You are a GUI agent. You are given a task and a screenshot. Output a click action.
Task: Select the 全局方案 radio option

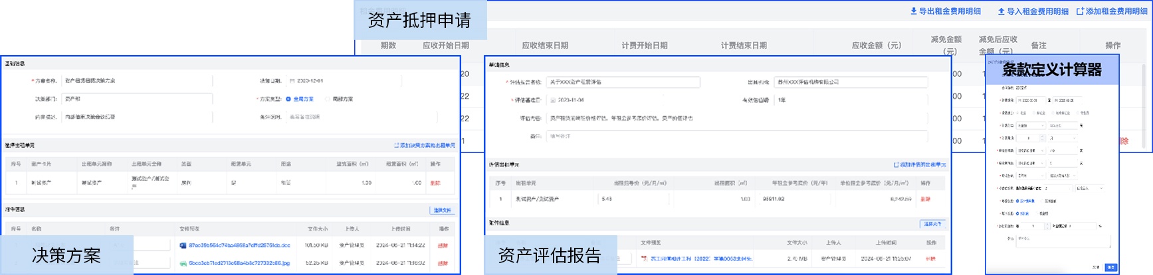coord(288,99)
